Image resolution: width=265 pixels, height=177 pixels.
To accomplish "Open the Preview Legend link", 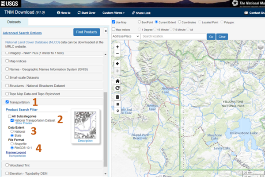I will 16,152.
